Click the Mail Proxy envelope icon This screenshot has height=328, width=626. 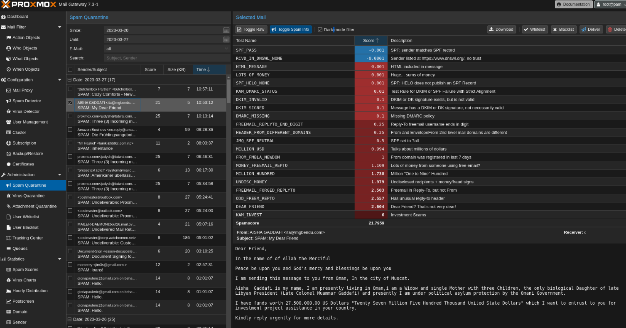[x=9, y=90]
